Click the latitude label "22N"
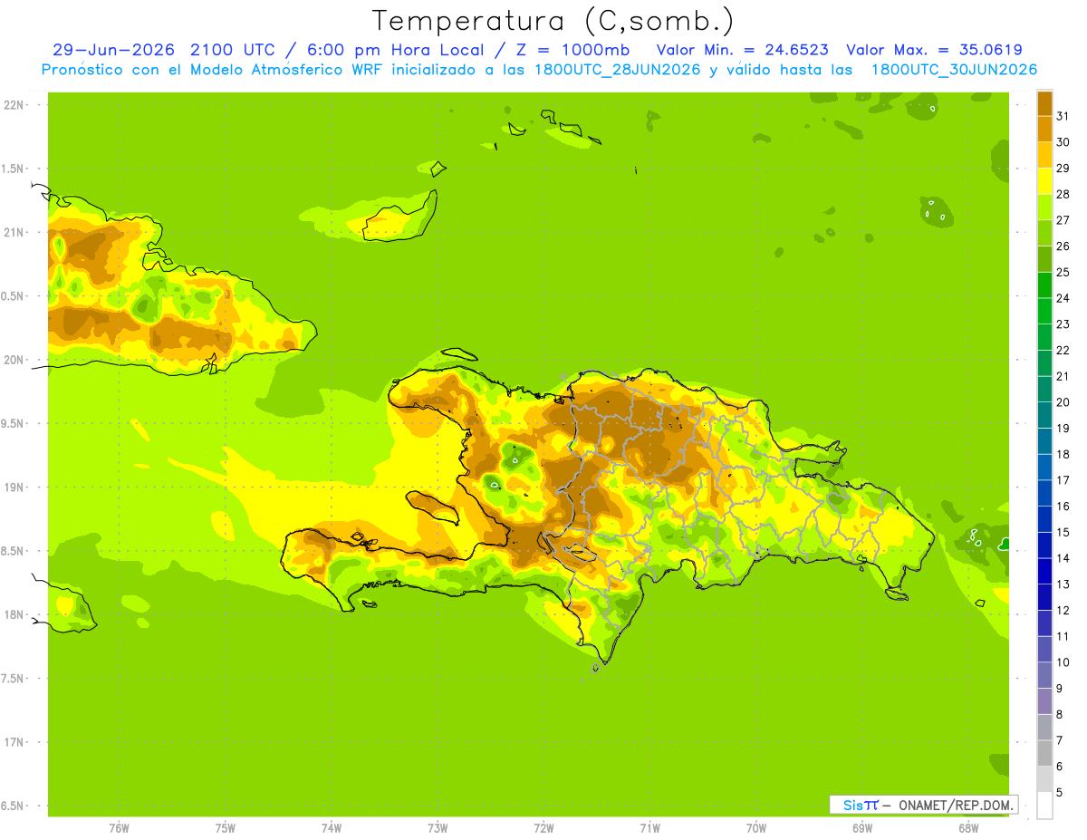Image resolution: width=1087 pixels, height=840 pixels. click(x=14, y=105)
